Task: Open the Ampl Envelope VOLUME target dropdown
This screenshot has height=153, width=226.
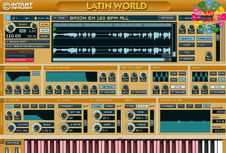Action: (107, 92)
